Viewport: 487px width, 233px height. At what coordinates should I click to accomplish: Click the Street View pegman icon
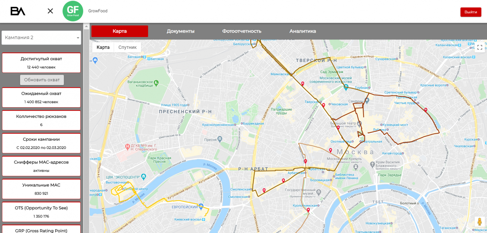tap(479, 222)
